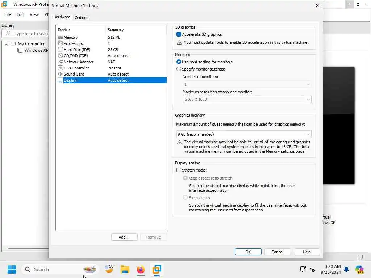Select the Network Adapter NAT summary
371x278 pixels.
point(111,62)
